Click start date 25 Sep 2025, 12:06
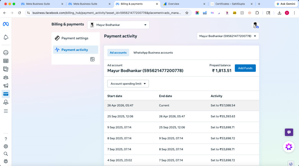The height and width of the screenshot is (166, 299). (x=120, y=116)
